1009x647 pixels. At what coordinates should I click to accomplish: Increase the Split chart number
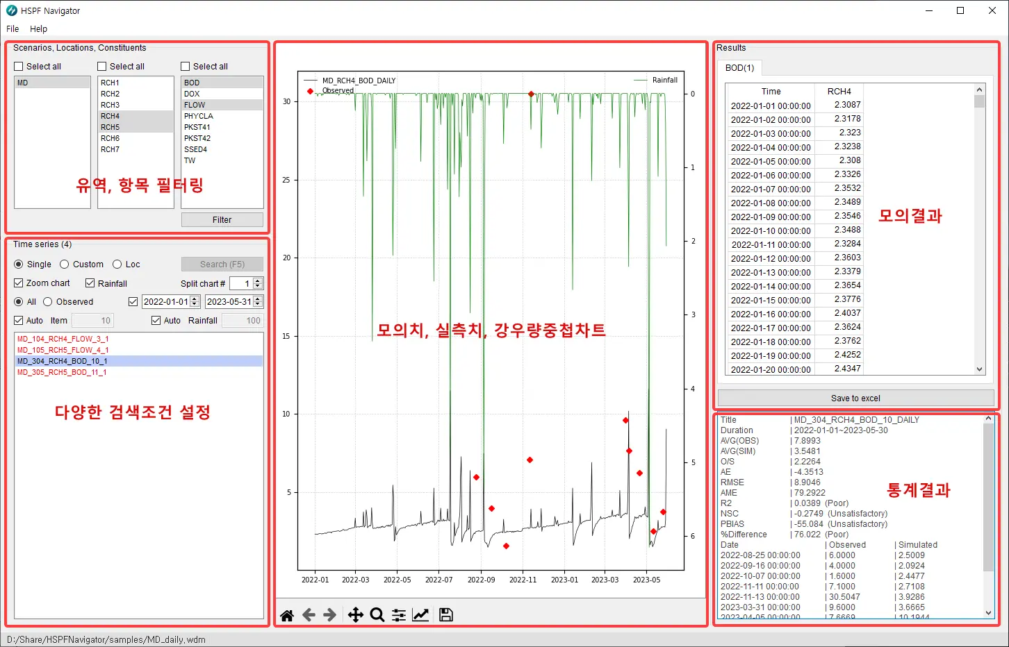pyautogui.click(x=258, y=280)
